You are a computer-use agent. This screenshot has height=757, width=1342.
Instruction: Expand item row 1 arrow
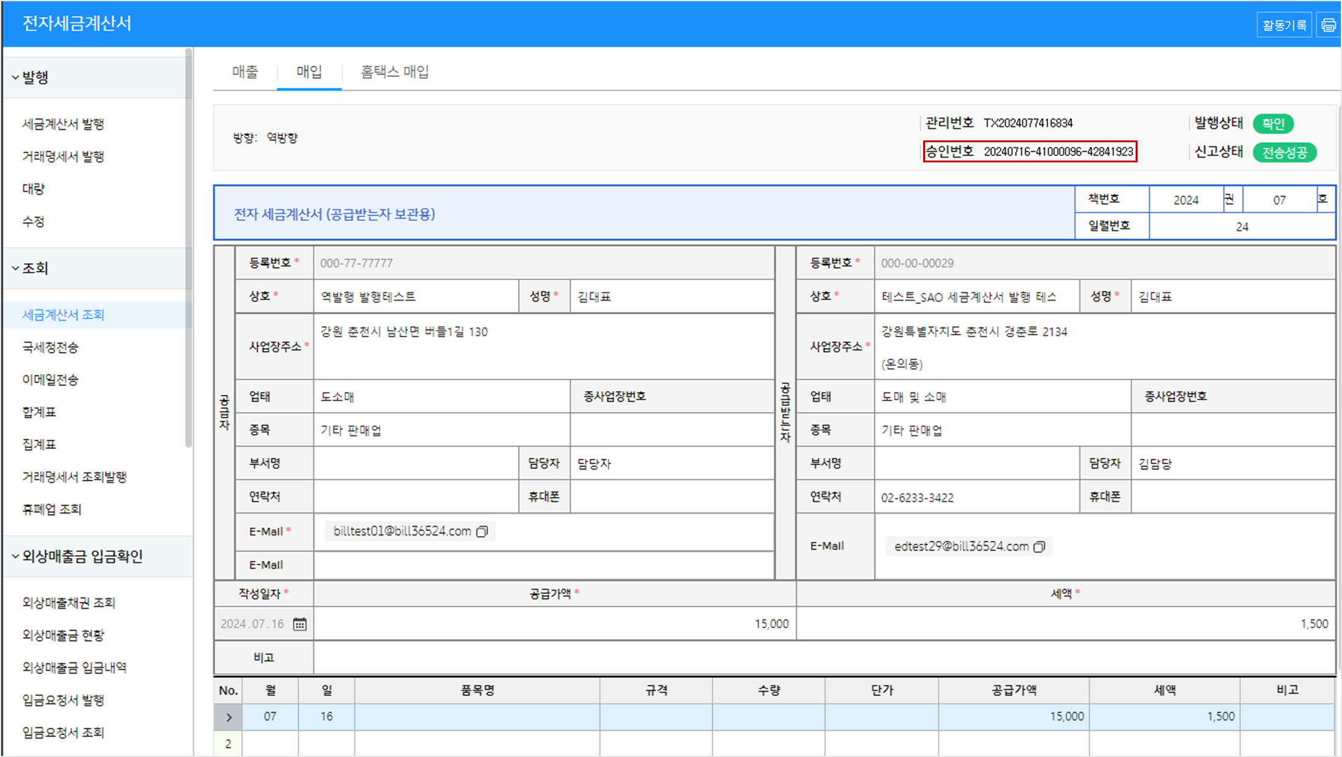[229, 717]
